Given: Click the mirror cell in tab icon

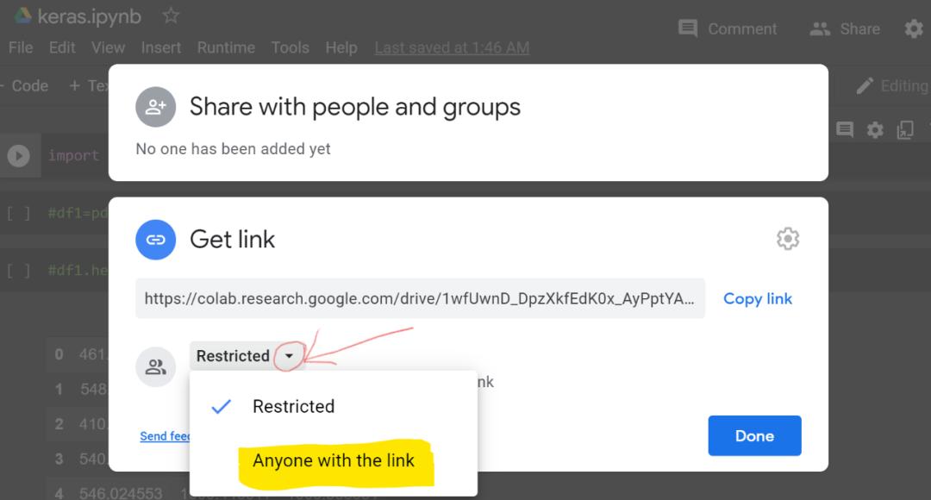Looking at the screenshot, I should click(905, 129).
